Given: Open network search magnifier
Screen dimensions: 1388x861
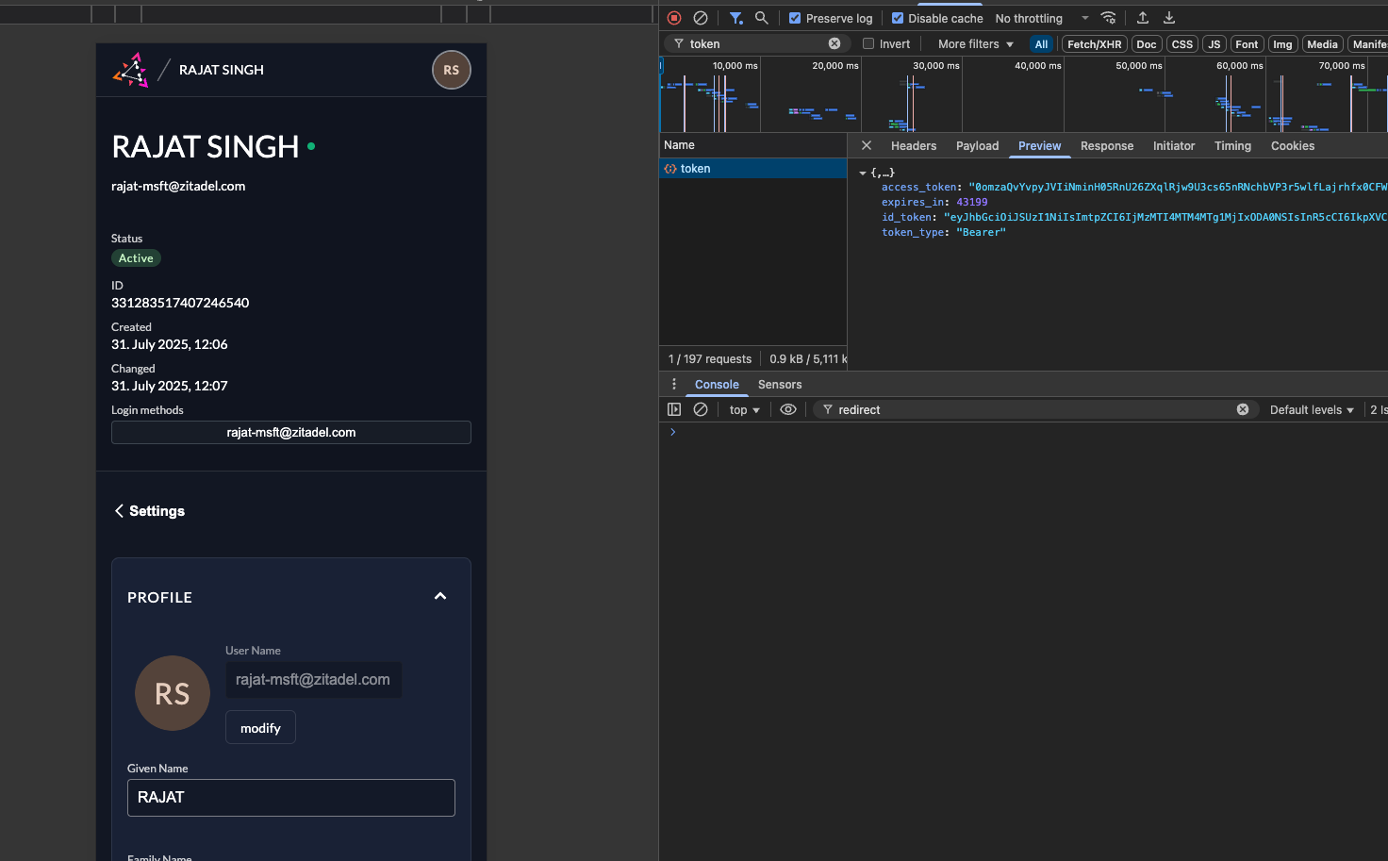Looking at the screenshot, I should (762, 18).
